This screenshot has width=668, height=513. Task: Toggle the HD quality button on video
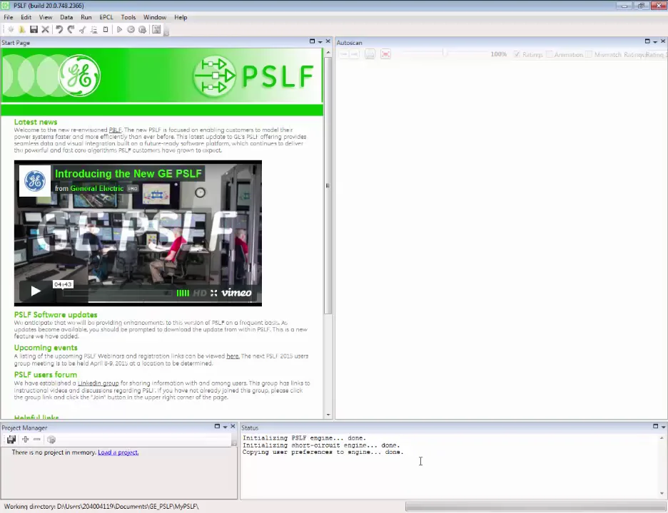pyautogui.click(x=200, y=293)
